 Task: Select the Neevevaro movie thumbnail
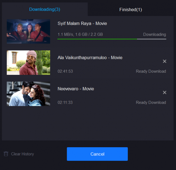click(29, 94)
